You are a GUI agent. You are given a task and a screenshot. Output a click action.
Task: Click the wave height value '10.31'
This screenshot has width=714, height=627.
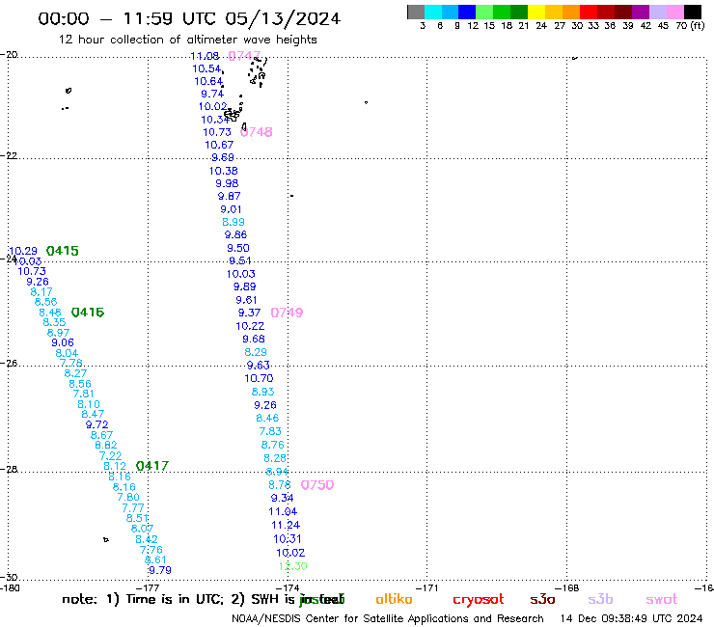click(x=288, y=539)
